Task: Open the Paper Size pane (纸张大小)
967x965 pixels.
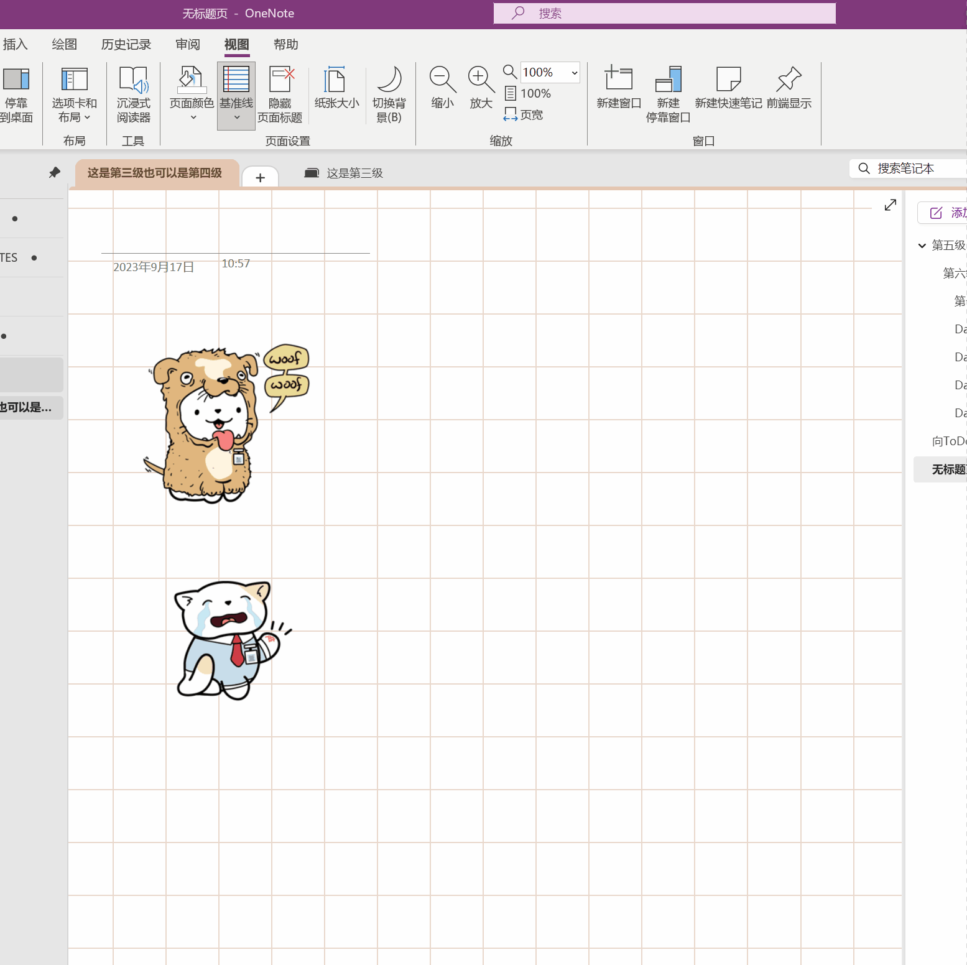Action: tap(336, 88)
